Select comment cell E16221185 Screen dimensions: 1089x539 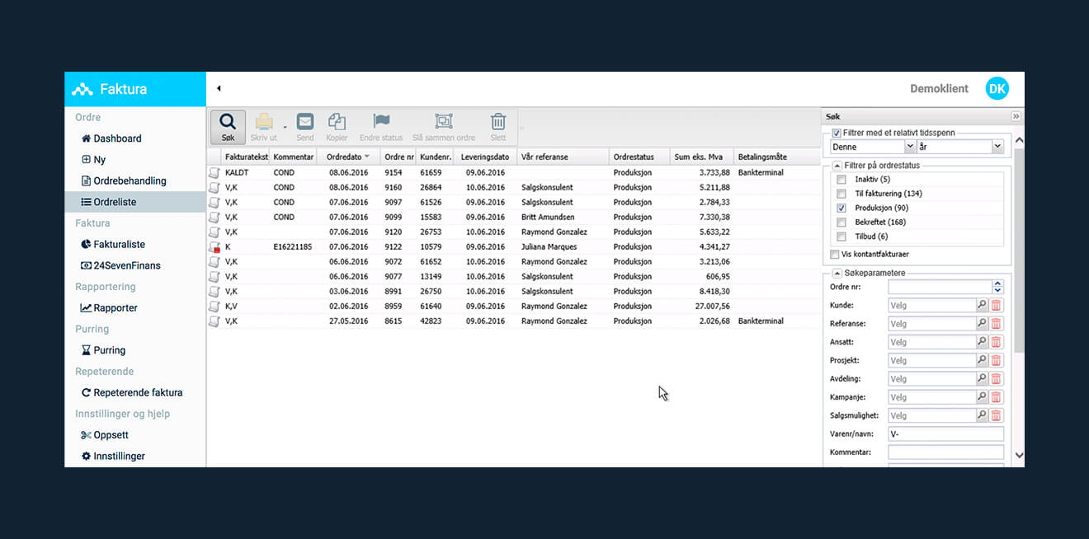pos(293,247)
